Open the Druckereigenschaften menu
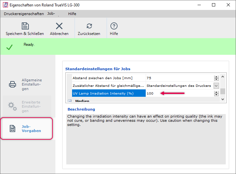The width and height of the screenshot is (236, 174). [x=24, y=14]
